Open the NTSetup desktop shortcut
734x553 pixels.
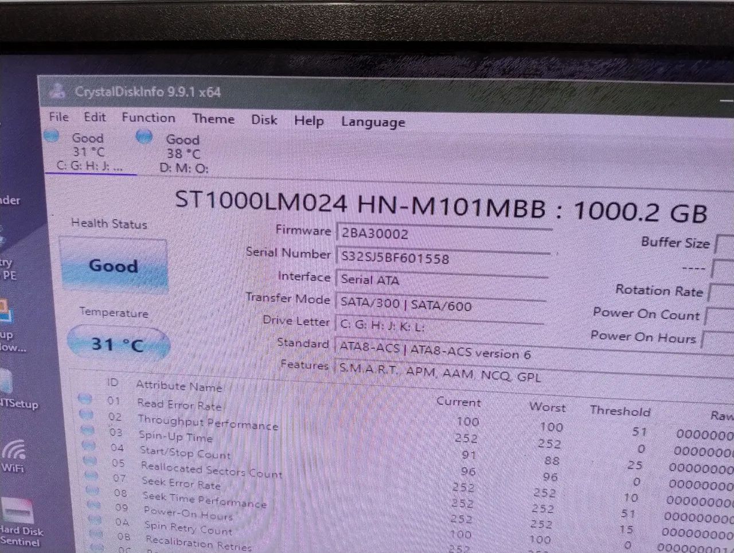point(17,390)
